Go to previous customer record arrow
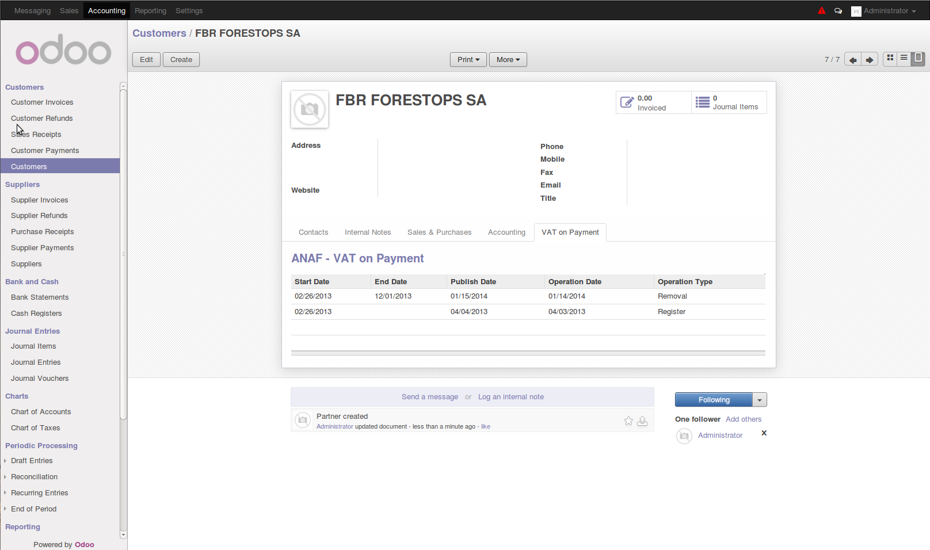The height and width of the screenshot is (550, 930). [852, 60]
